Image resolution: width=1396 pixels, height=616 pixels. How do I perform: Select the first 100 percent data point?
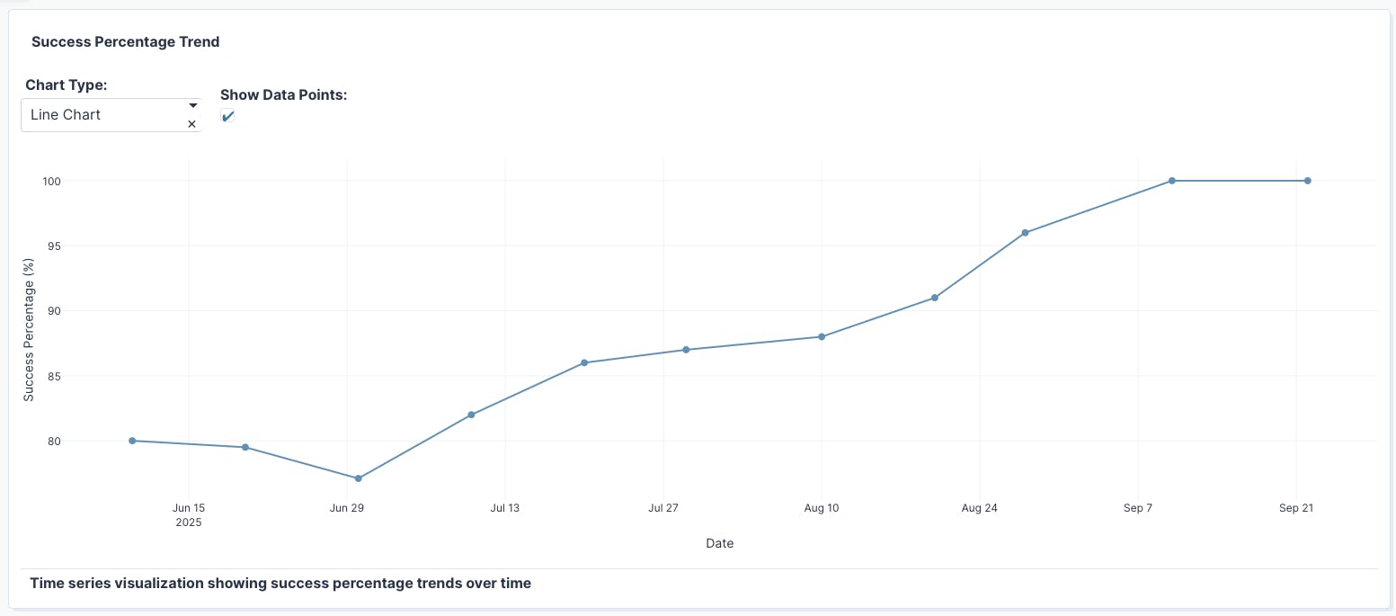(1172, 181)
